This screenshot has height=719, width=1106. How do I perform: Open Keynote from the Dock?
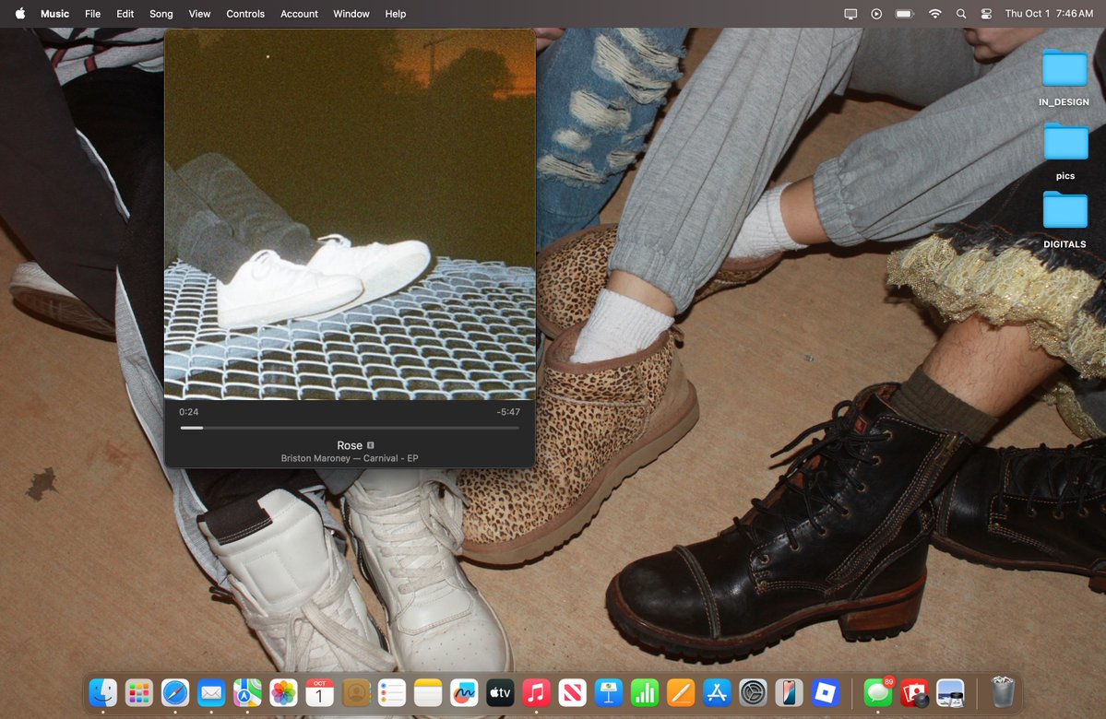pyautogui.click(x=608, y=693)
